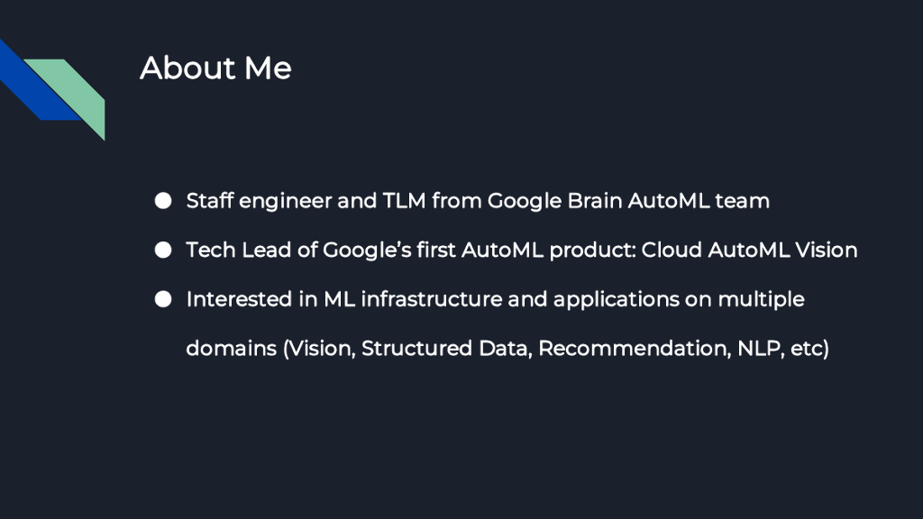Click "Cloud AutoML Vision" product name
The height and width of the screenshot is (519, 923).
pos(749,250)
